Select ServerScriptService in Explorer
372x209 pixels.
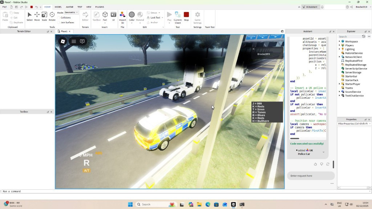click(356, 69)
